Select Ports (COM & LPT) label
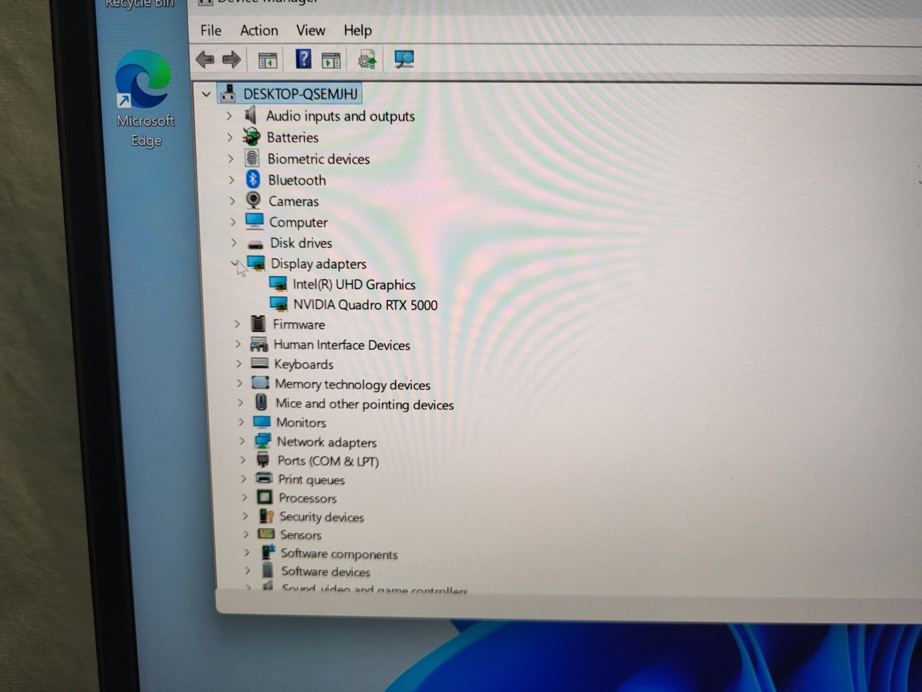 coord(328,461)
